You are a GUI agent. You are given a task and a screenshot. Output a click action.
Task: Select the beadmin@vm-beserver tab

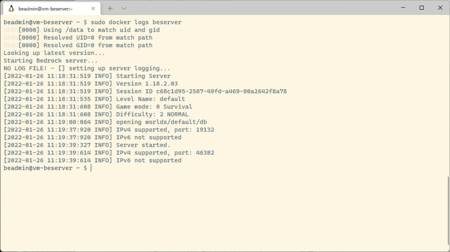52,9
